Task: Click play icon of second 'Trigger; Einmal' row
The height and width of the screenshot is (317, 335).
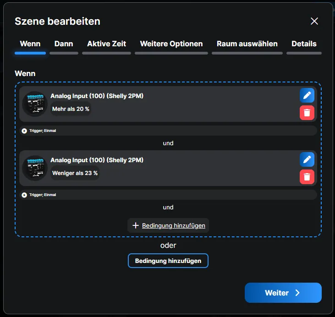Action: pos(24,195)
